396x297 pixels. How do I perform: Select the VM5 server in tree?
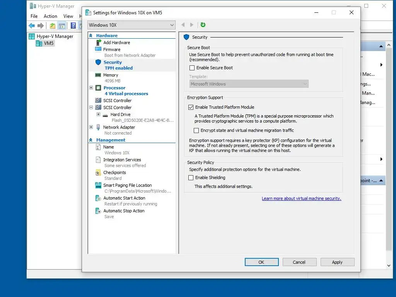click(49, 43)
